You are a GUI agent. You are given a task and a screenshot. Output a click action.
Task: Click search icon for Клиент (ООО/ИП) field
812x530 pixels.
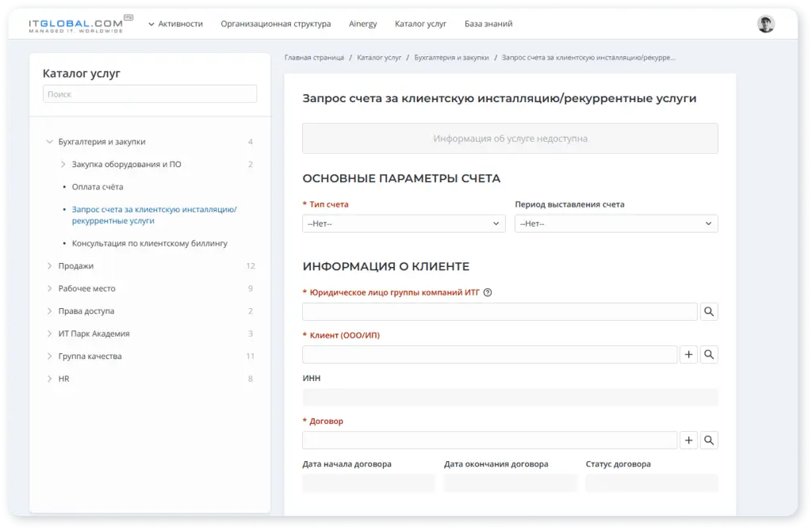tap(709, 355)
